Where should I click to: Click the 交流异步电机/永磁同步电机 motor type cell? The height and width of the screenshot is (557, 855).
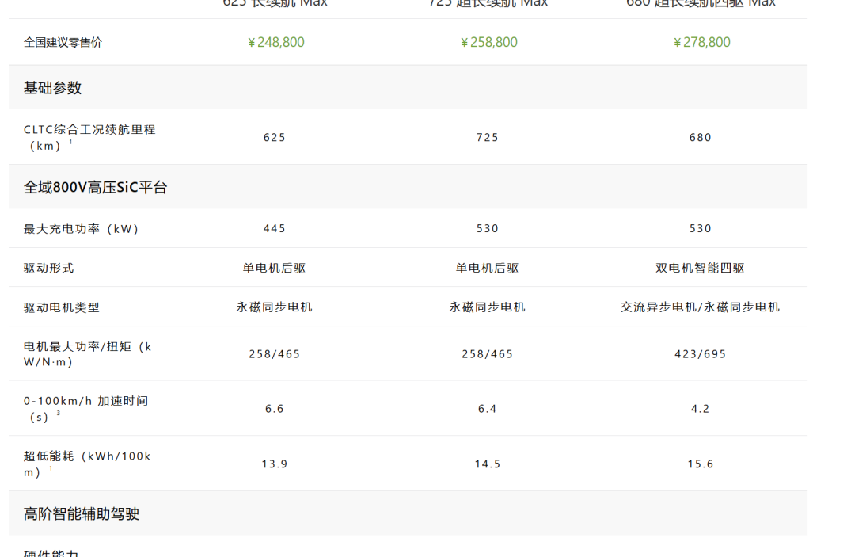701,307
